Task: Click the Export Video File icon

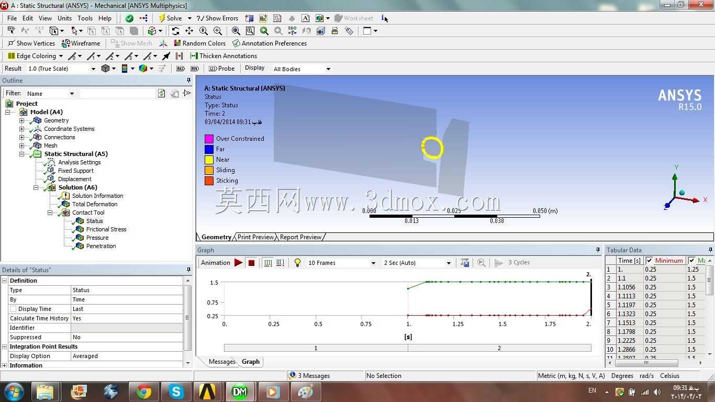Action: tap(465, 263)
